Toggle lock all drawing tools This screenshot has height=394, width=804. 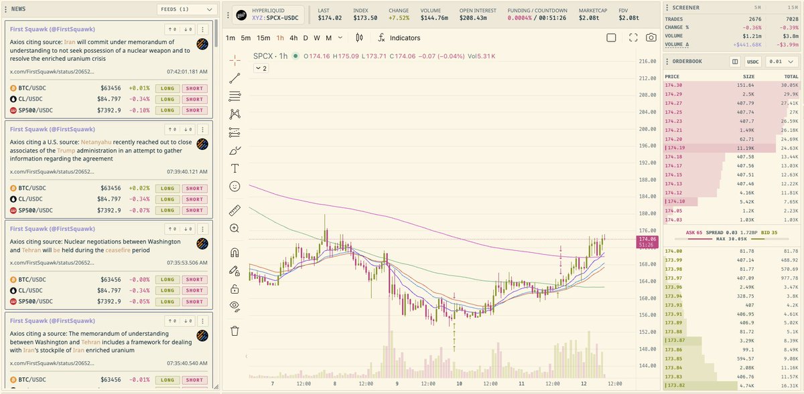[x=234, y=289]
